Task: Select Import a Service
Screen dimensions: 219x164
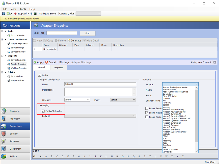Action: (x=18, y=35)
